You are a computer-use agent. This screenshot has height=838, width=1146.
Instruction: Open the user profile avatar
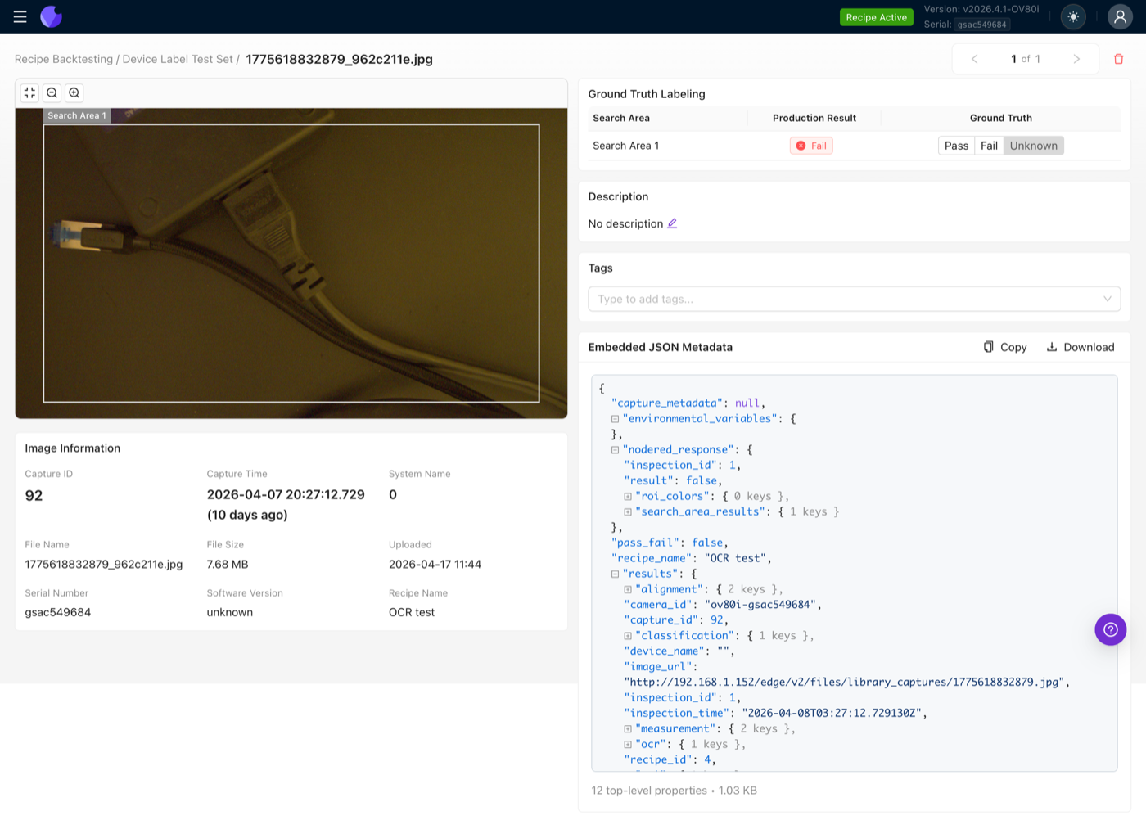(x=1120, y=16)
